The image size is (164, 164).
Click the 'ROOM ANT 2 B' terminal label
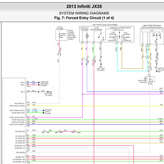pos(20,146)
